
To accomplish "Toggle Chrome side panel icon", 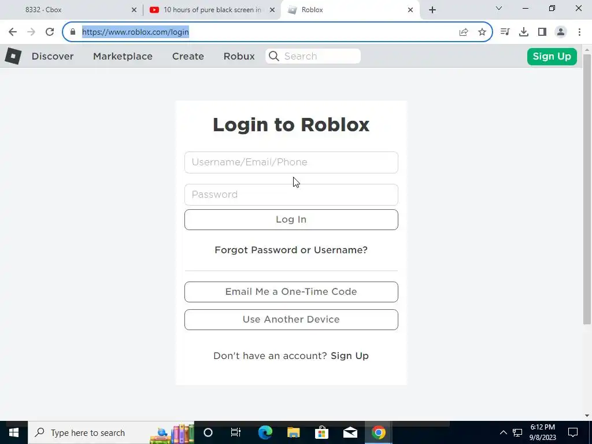I will (542, 32).
